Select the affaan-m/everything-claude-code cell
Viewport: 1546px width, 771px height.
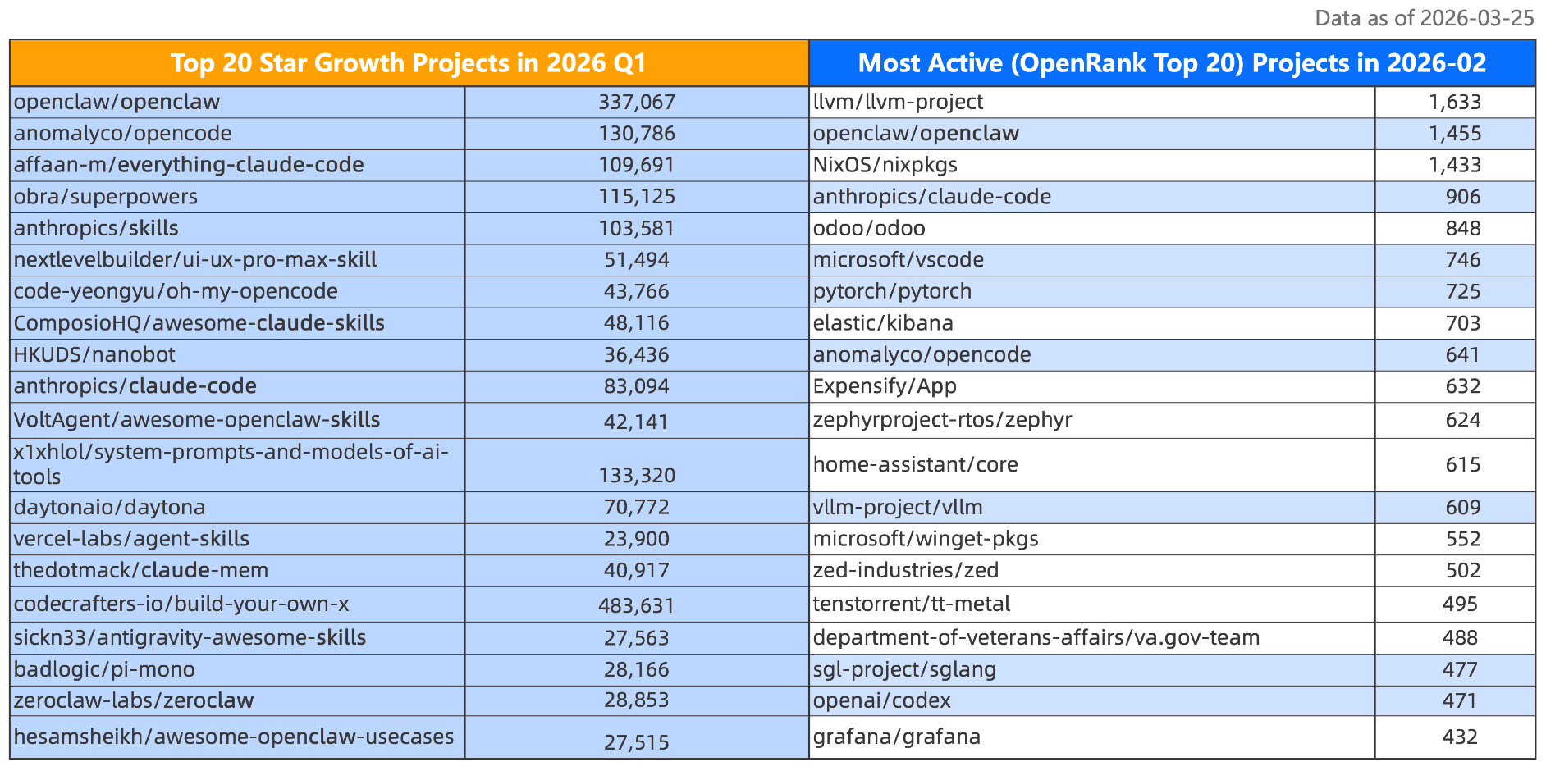tap(237, 165)
